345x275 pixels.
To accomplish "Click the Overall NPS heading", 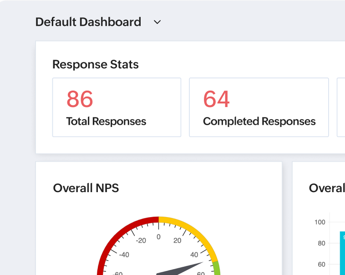I will (x=86, y=188).
